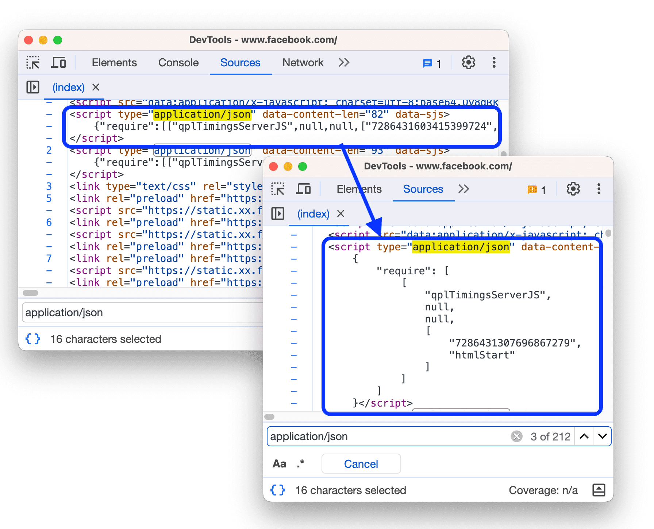The width and height of the screenshot is (654, 529).
Task: Open the three-dot customize DevTools menu
Action: (x=599, y=189)
